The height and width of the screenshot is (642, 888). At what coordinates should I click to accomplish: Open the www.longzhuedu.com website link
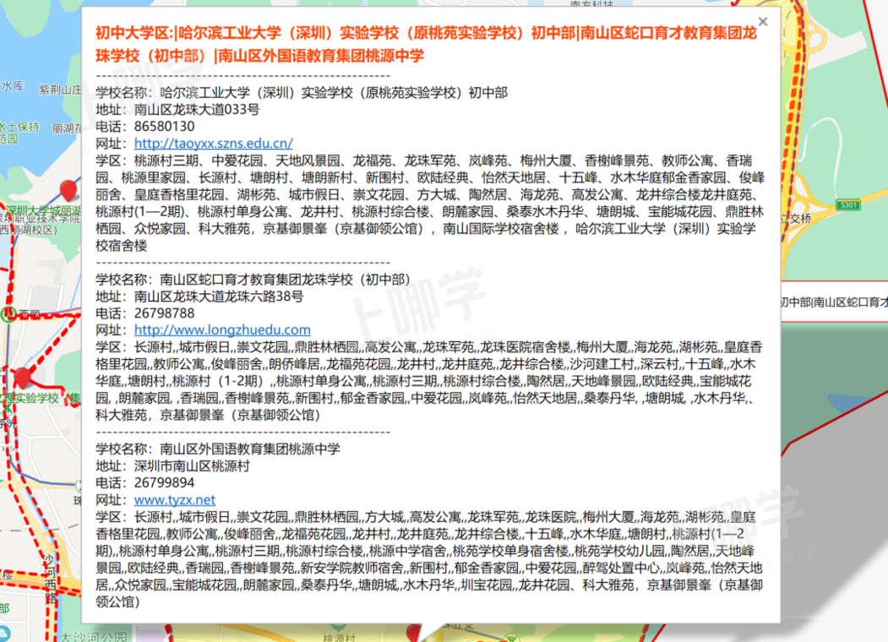click(x=222, y=329)
